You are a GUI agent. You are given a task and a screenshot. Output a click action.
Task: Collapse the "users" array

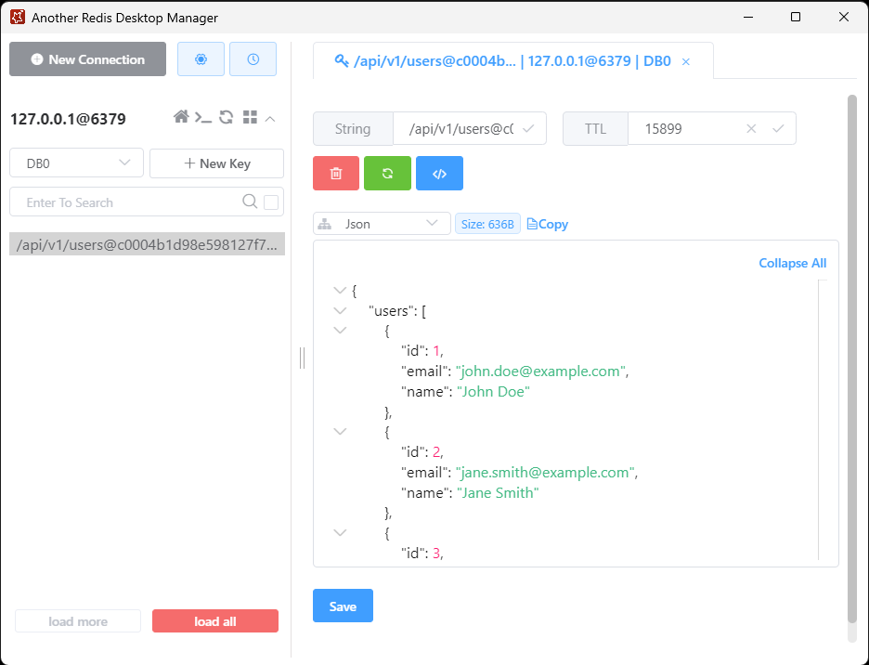(x=340, y=310)
